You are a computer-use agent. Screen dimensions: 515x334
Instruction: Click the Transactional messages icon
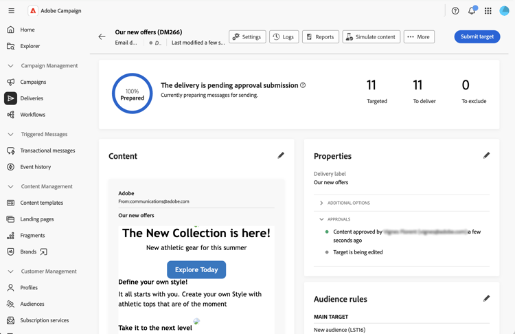(x=10, y=151)
